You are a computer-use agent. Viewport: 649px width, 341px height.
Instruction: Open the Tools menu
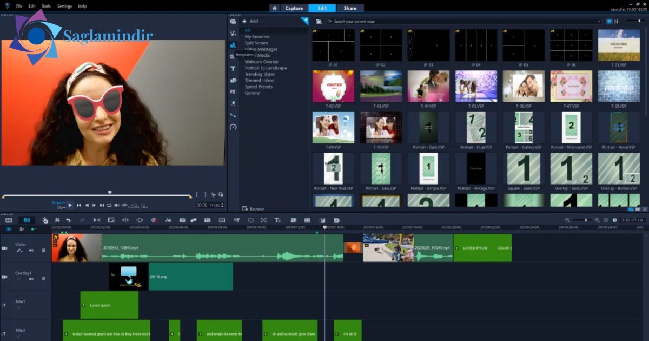click(47, 6)
